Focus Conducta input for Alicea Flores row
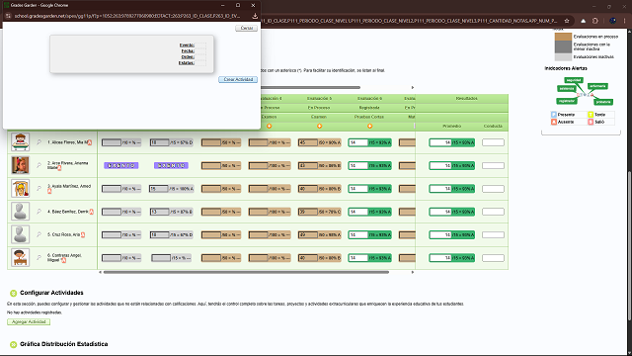Viewport: 632px width, 356px height. 493,142
